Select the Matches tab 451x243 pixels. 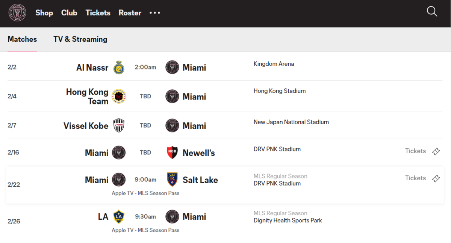point(22,39)
